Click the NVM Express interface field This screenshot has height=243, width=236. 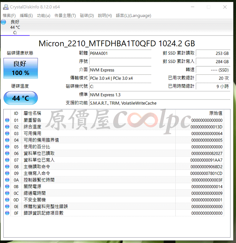(120, 70)
